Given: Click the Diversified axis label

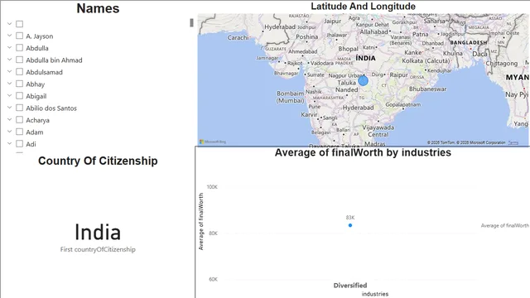Looking at the screenshot, I should (x=350, y=286).
